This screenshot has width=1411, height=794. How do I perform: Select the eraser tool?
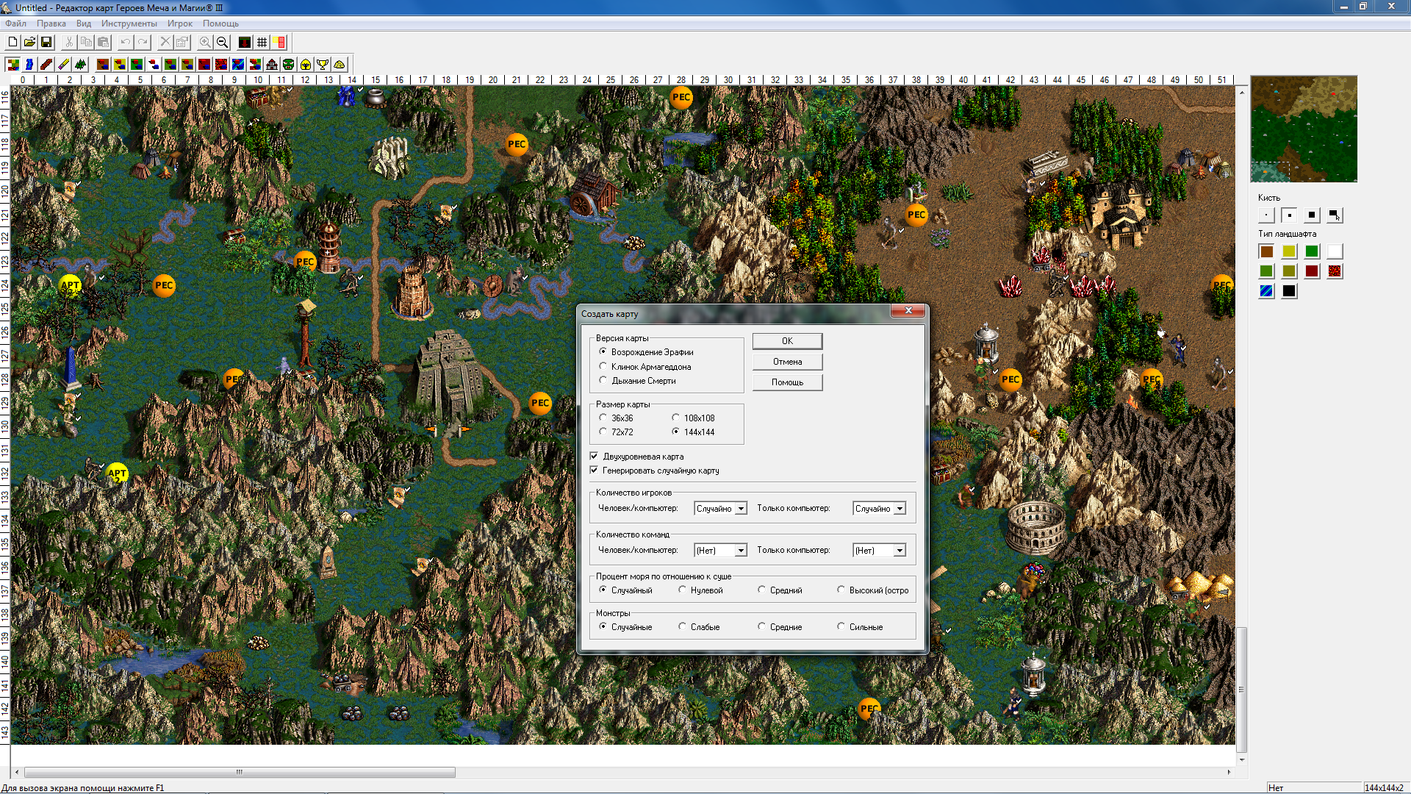(x=63, y=64)
